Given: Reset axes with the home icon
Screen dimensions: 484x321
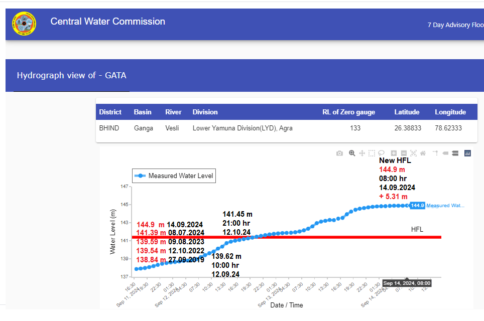Looking at the screenshot, I should [423, 153].
